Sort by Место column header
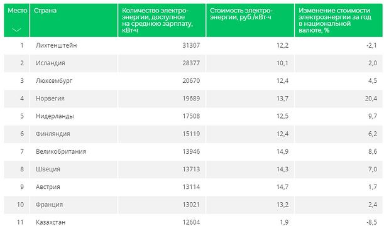Image resolution: width=384 pixels, height=231 pixels. [x=16, y=20]
